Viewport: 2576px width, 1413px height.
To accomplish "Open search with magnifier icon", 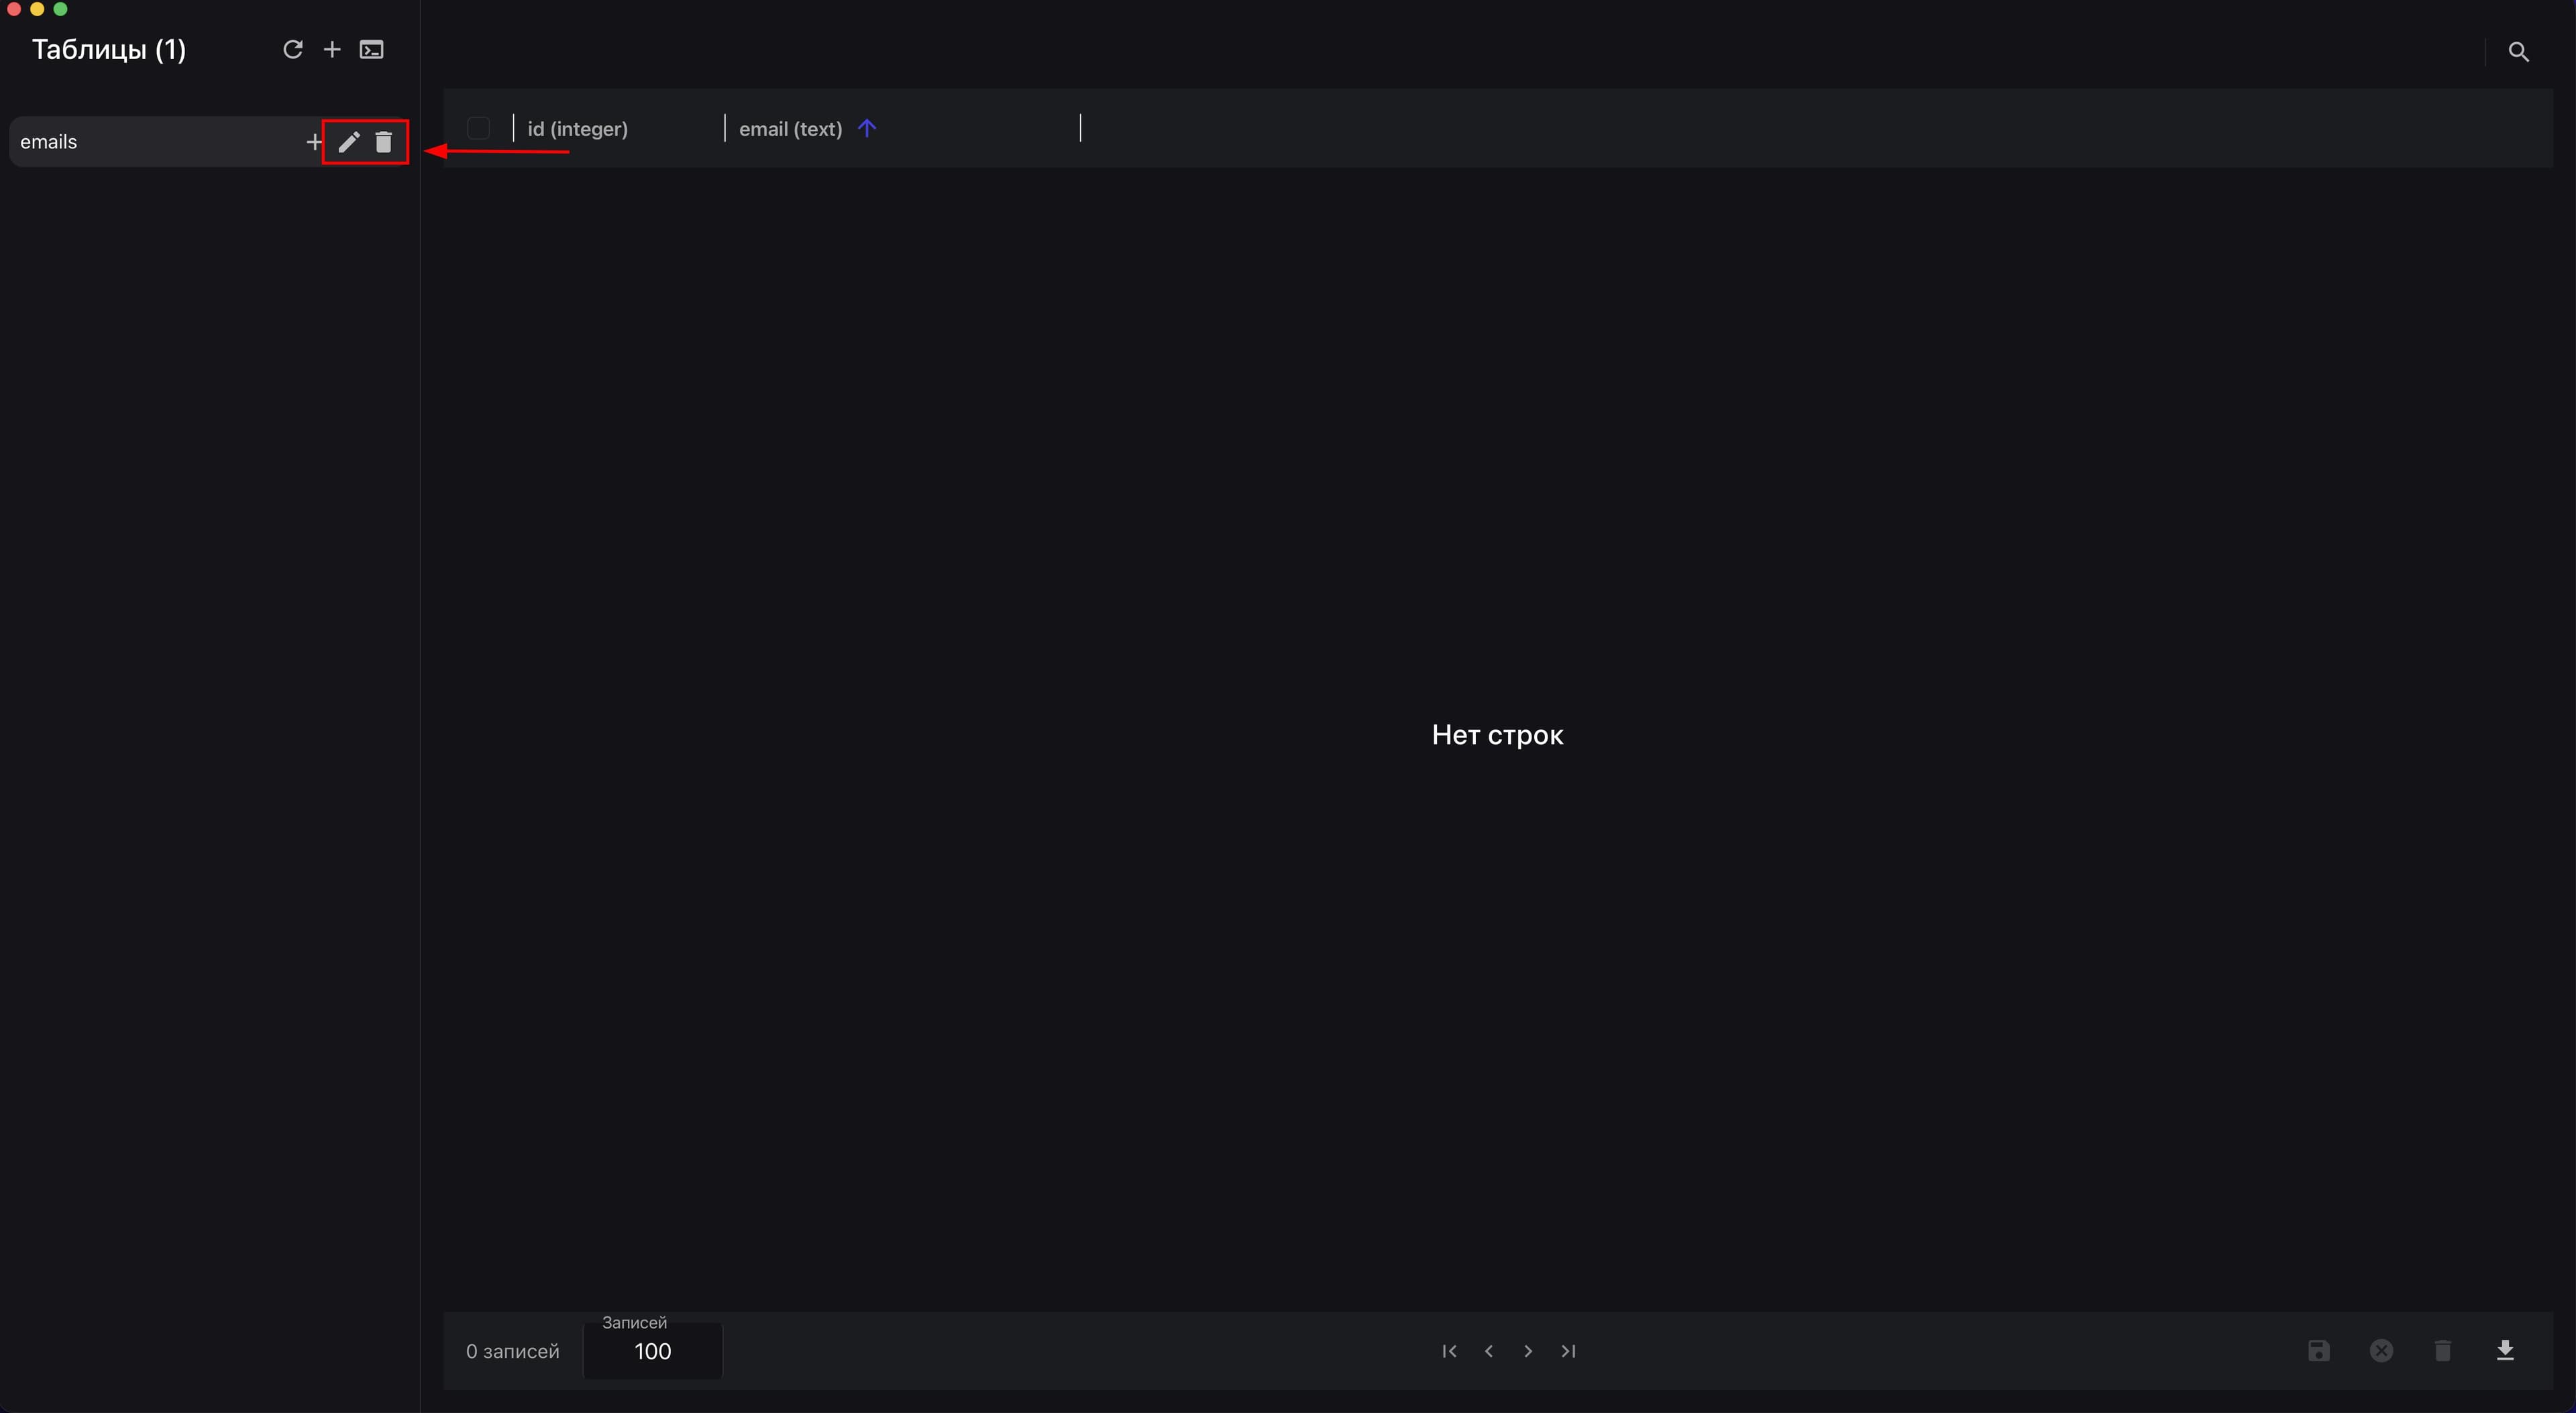I will pos(2518,51).
